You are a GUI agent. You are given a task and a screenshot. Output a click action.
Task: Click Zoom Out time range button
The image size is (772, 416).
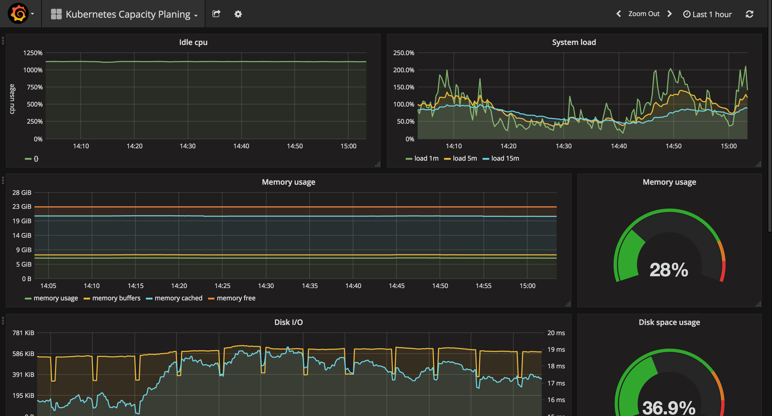644,14
